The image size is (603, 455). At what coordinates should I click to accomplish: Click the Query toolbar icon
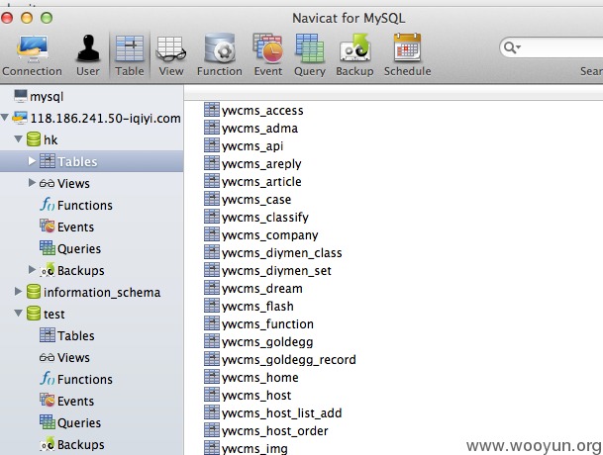click(x=310, y=55)
